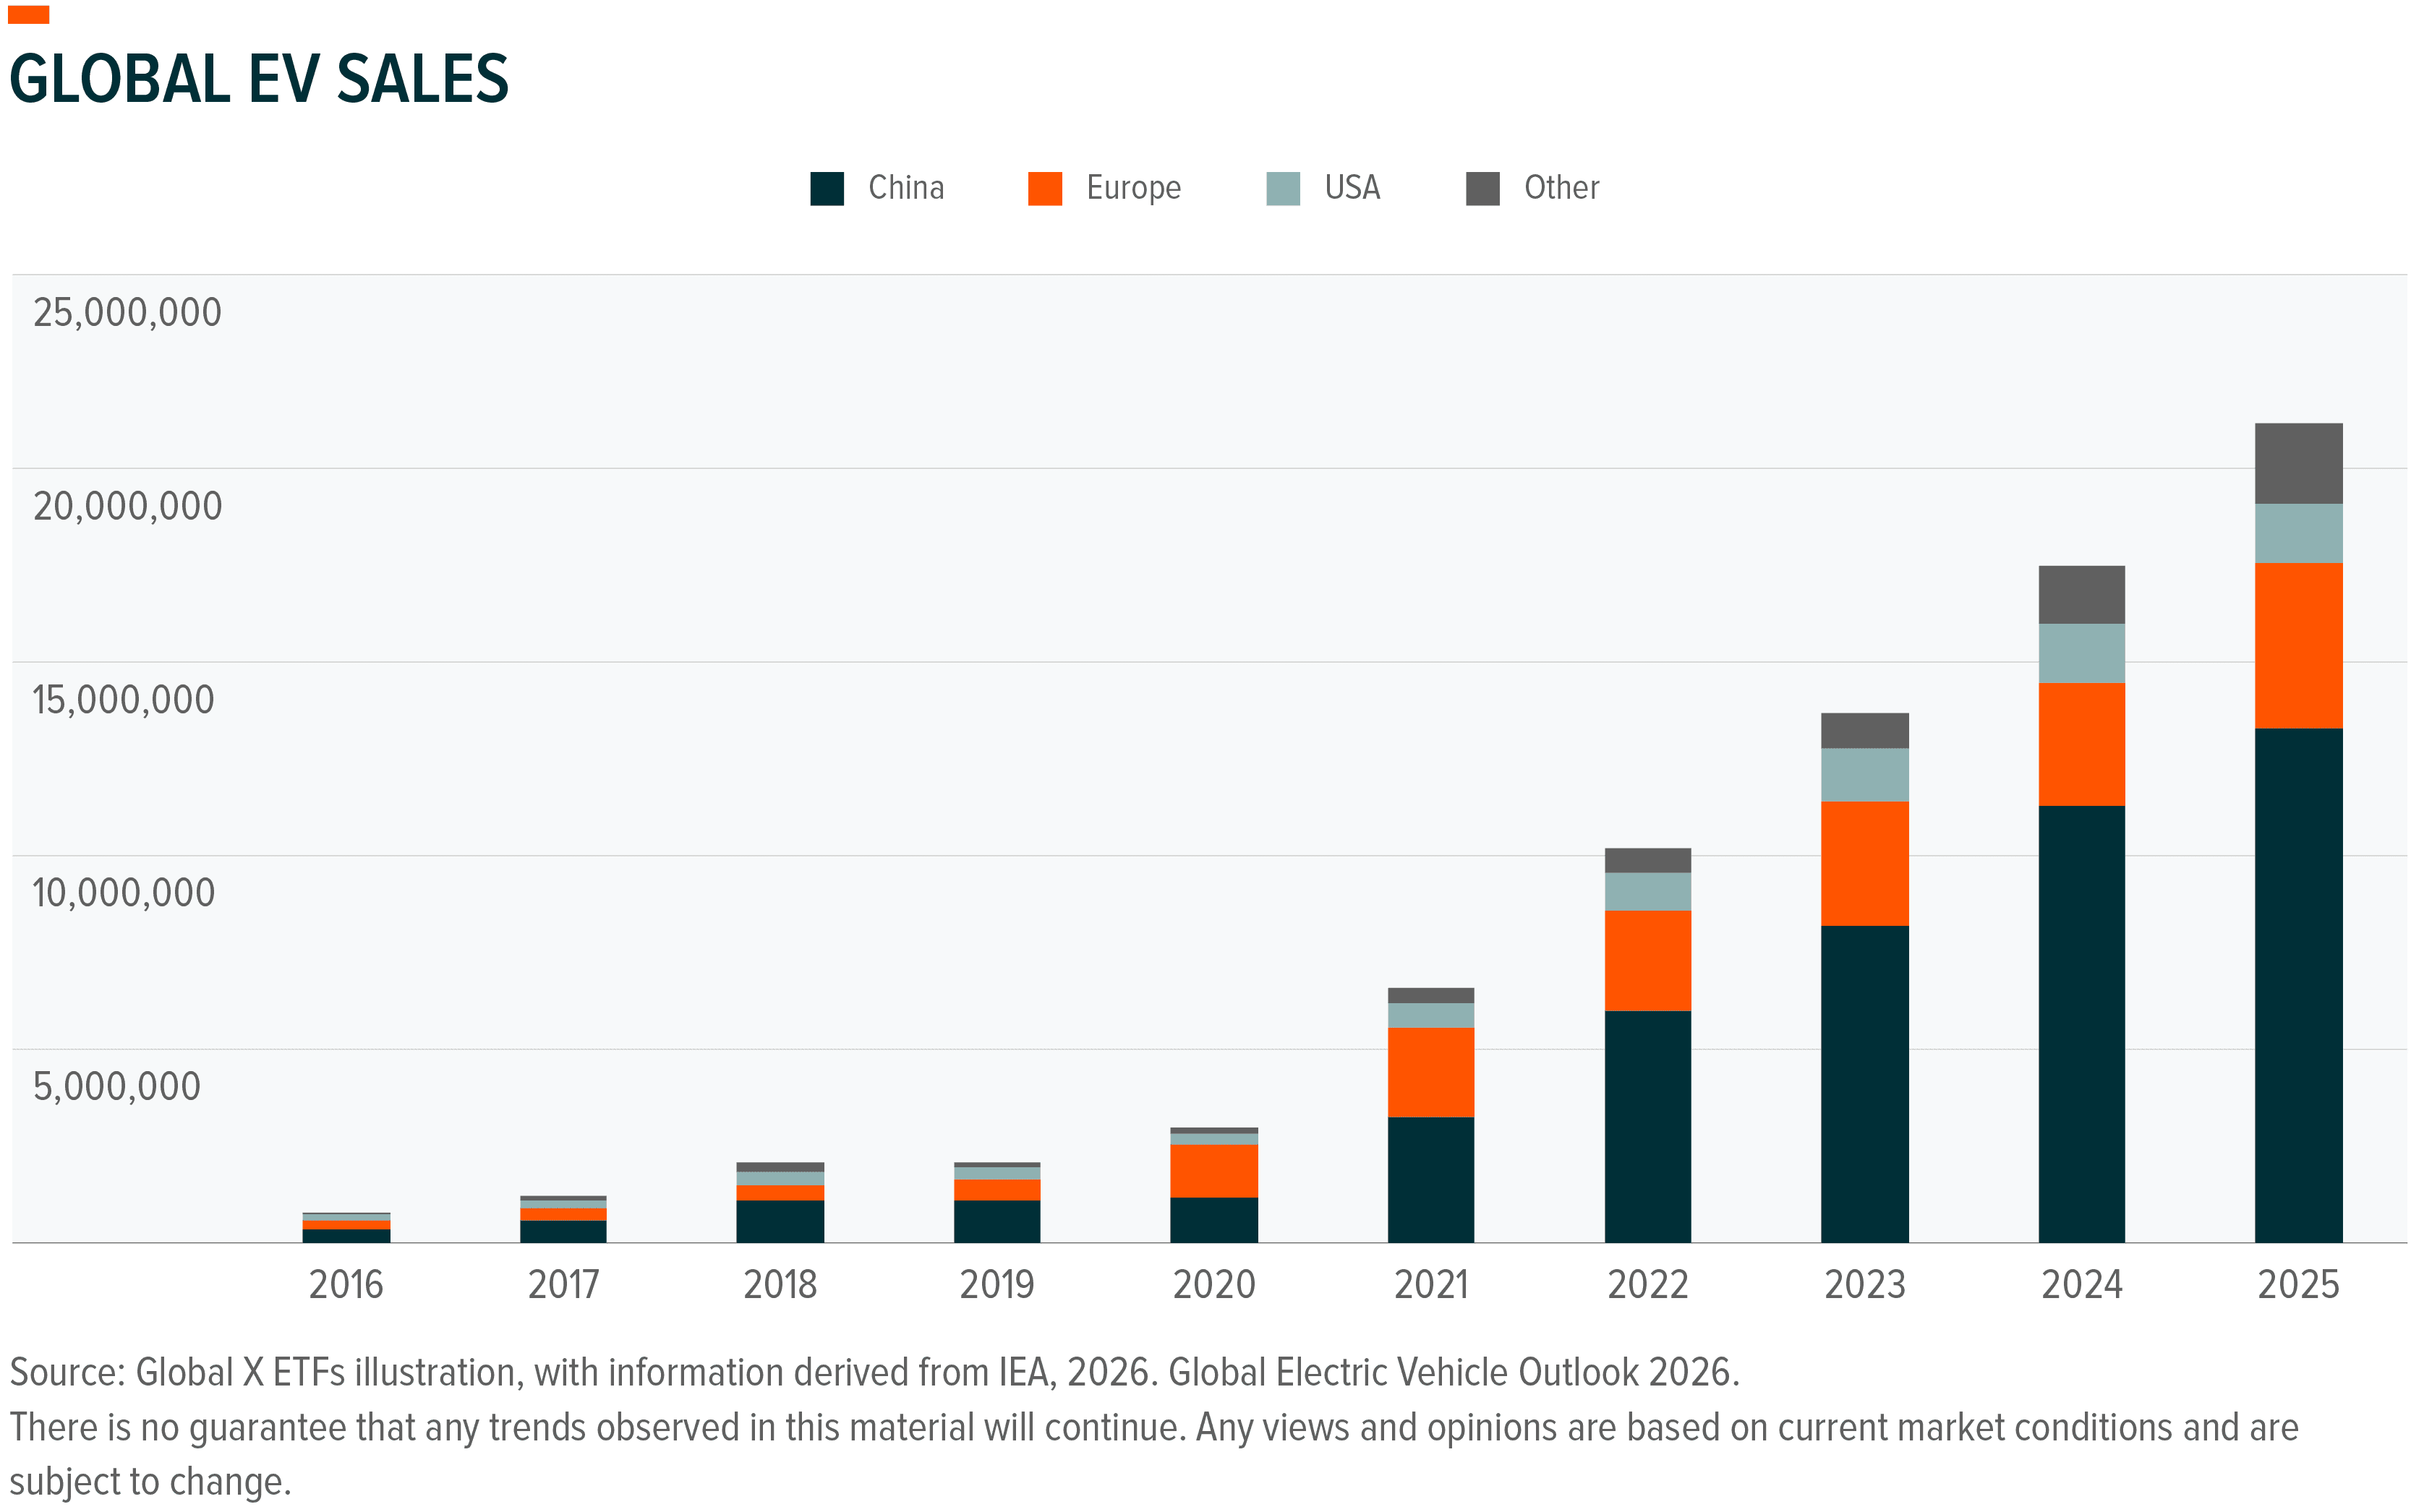Click the 2021 year label
The height and width of the screenshot is (1512, 2411).
(1430, 1285)
